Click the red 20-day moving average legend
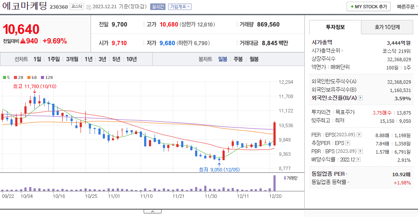Viewport: 418px width, 217px height. [x=18, y=78]
